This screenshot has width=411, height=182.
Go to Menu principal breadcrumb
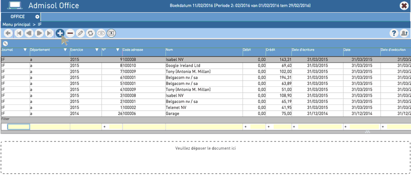(17, 24)
